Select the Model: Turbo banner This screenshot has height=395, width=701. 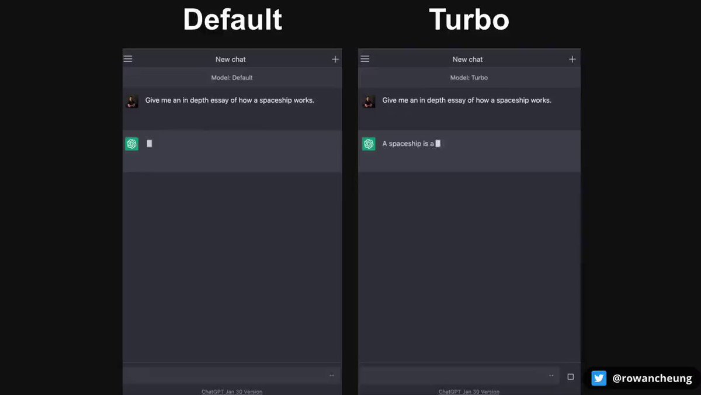point(469,77)
